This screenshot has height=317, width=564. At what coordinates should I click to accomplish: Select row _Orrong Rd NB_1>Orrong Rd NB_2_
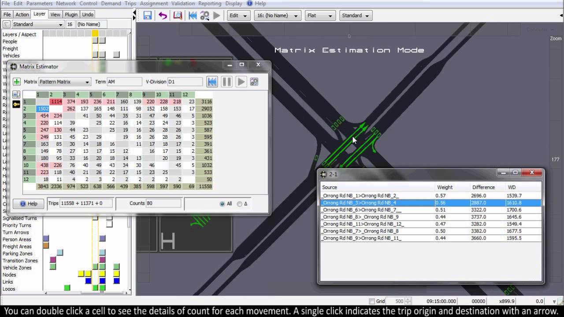(x=430, y=195)
